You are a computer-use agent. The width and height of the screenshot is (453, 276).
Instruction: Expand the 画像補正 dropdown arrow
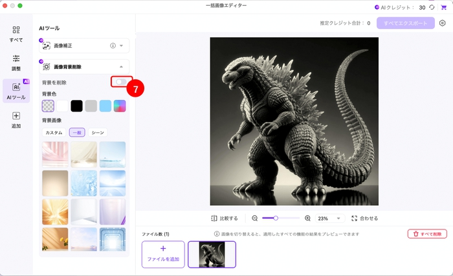pos(122,46)
